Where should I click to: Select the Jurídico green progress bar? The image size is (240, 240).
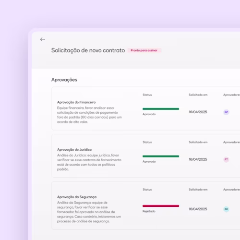coord(161,156)
